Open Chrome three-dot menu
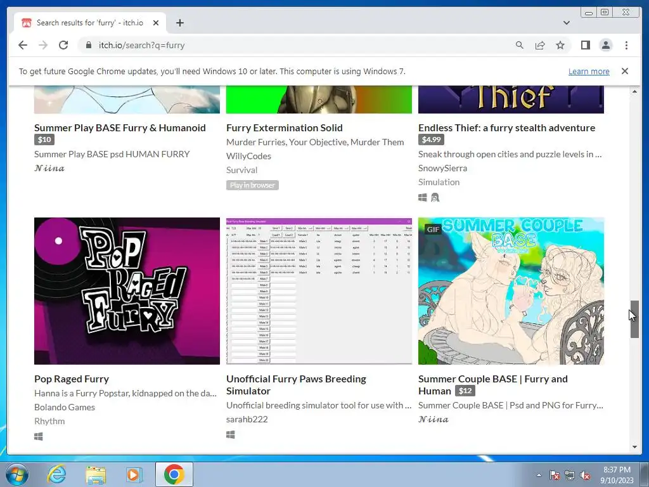The width and height of the screenshot is (649, 487). [x=626, y=45]
